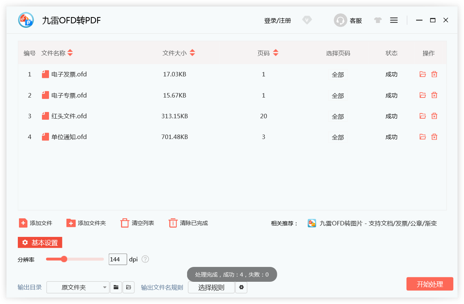
Task: Select the 单位通知.ofd file name
Action: click(x=69, y=137)
